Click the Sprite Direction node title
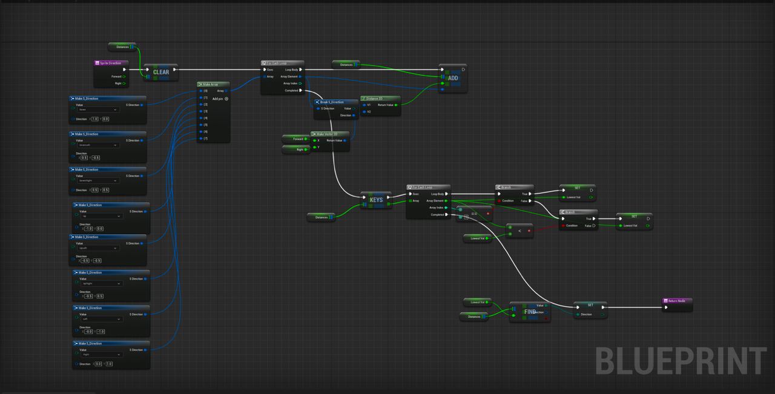Screen dimensions: 775x394 click(110, 63)
